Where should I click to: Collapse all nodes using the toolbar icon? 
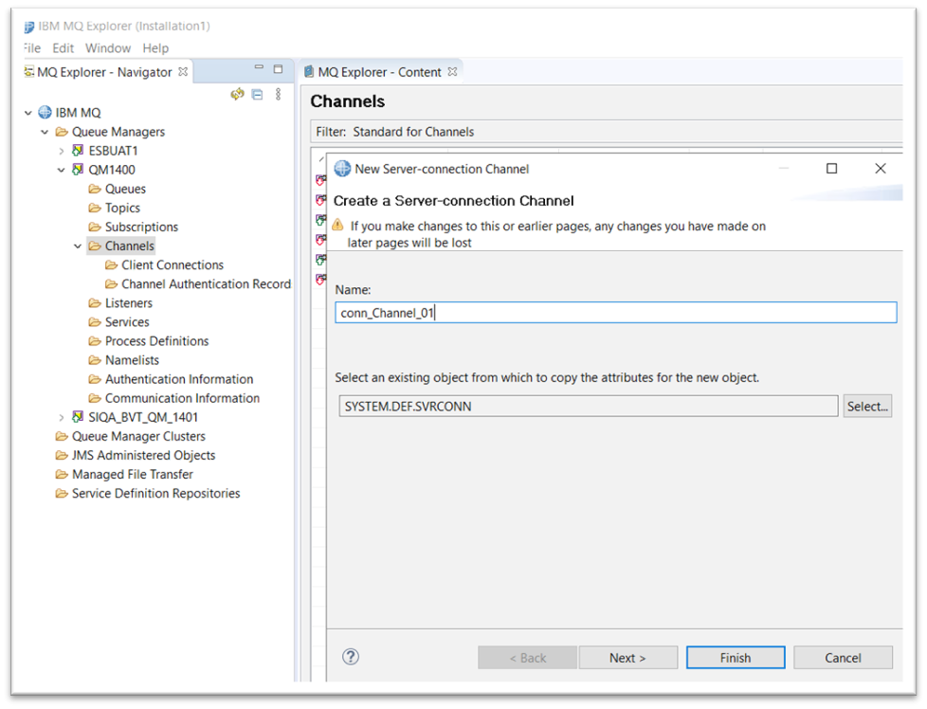pos(257,94)
